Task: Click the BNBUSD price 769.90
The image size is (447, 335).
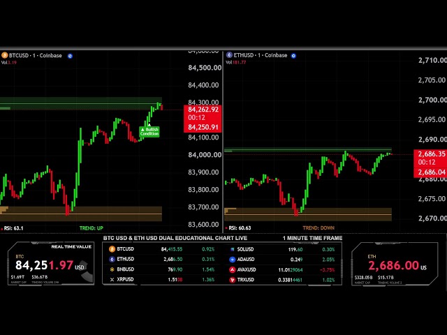Action: (175, 269)
